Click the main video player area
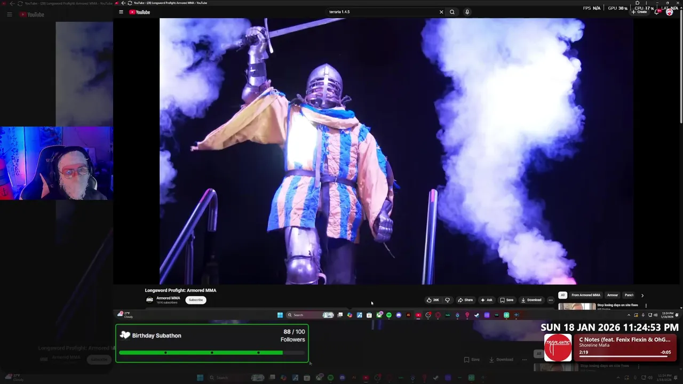The image size is (683, 384). pyautogui.click(x=396, y=151)
